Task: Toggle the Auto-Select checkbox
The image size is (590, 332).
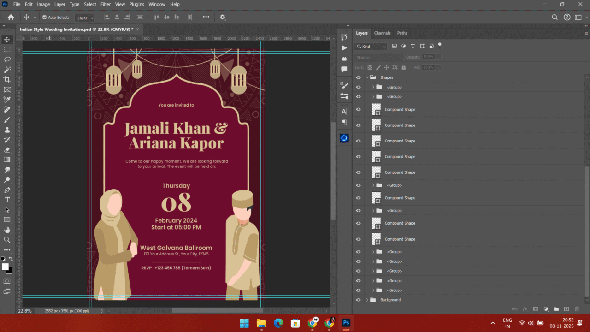Action: tap(44, 18)
